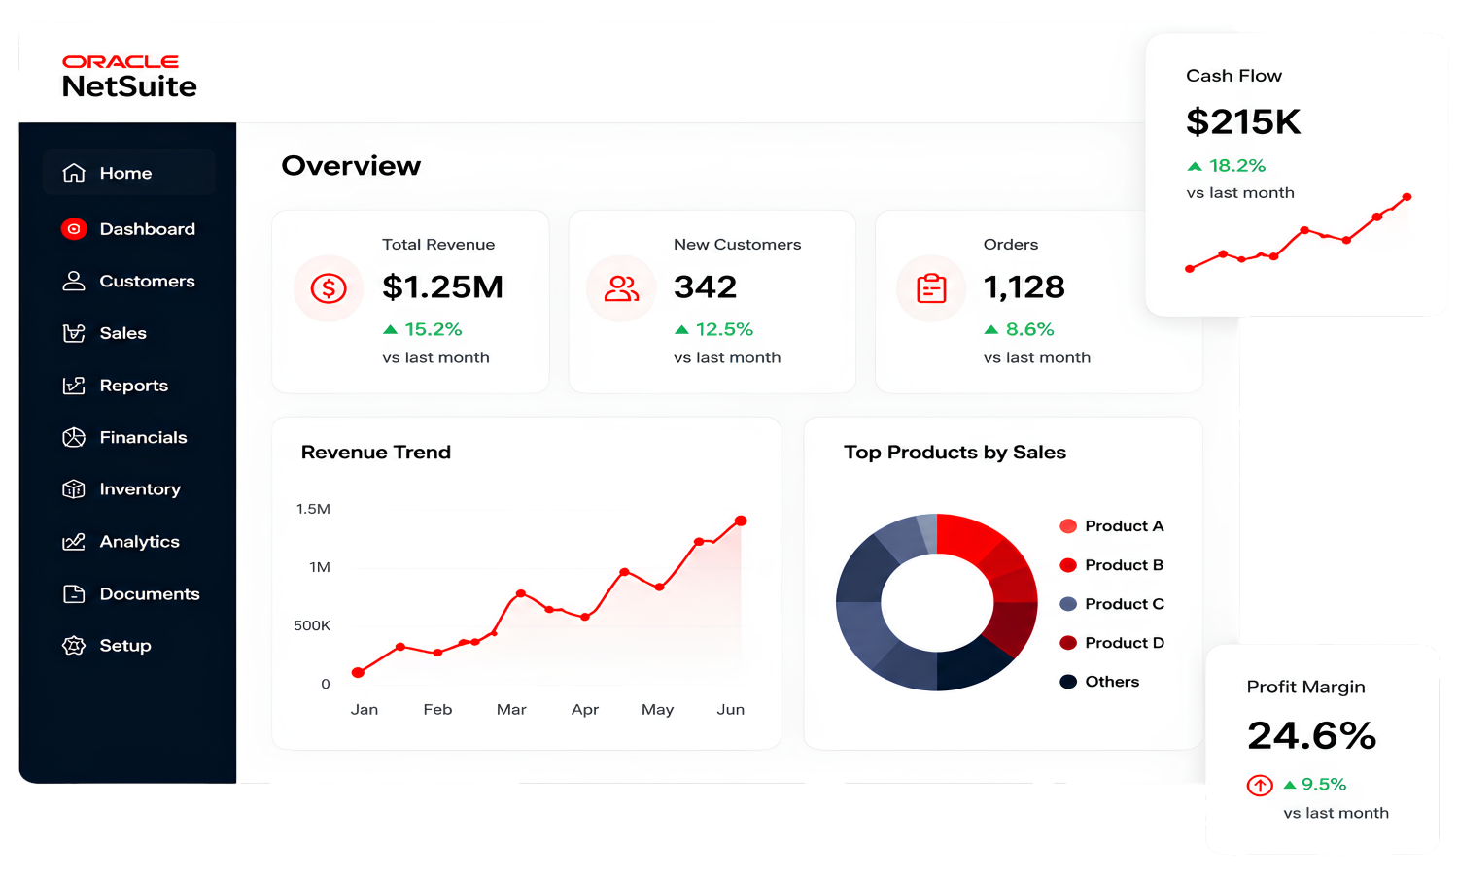Viewport: 1458px width, 874px height.
Task: Click the green up triangle beside 15.2%
Action: (x=390, y=329)
